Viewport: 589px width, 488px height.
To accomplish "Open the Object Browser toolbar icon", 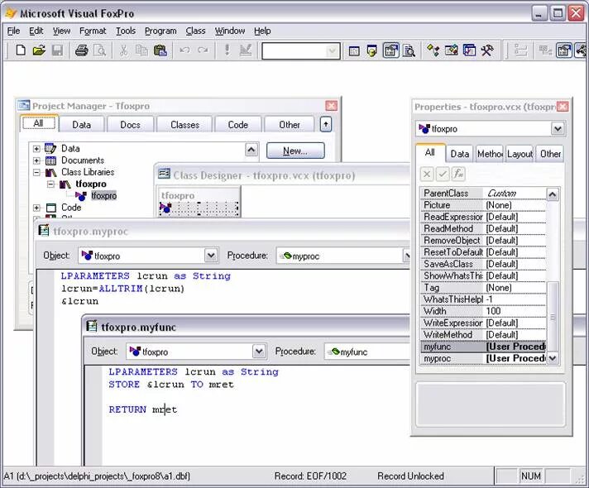I will pyautogui.click(x=451, y=50).
